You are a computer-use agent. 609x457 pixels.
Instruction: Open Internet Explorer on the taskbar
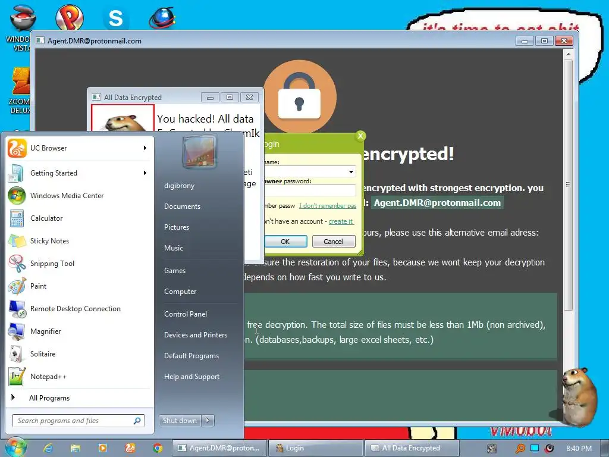tap(48, 448)
